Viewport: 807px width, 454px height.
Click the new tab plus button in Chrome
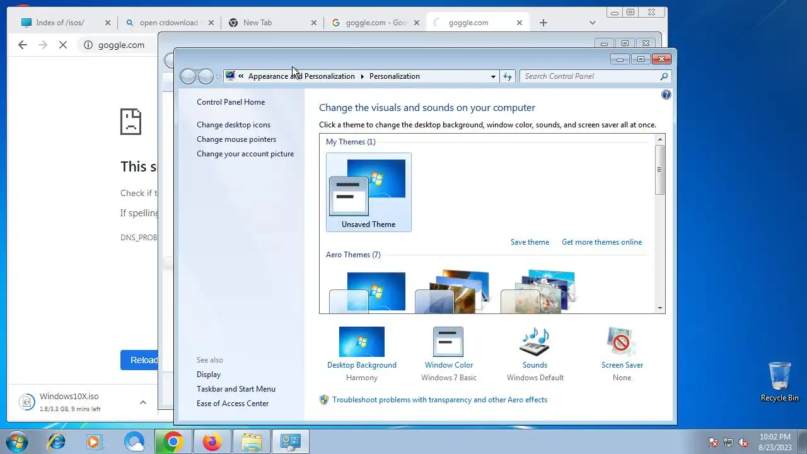(543, 23)
